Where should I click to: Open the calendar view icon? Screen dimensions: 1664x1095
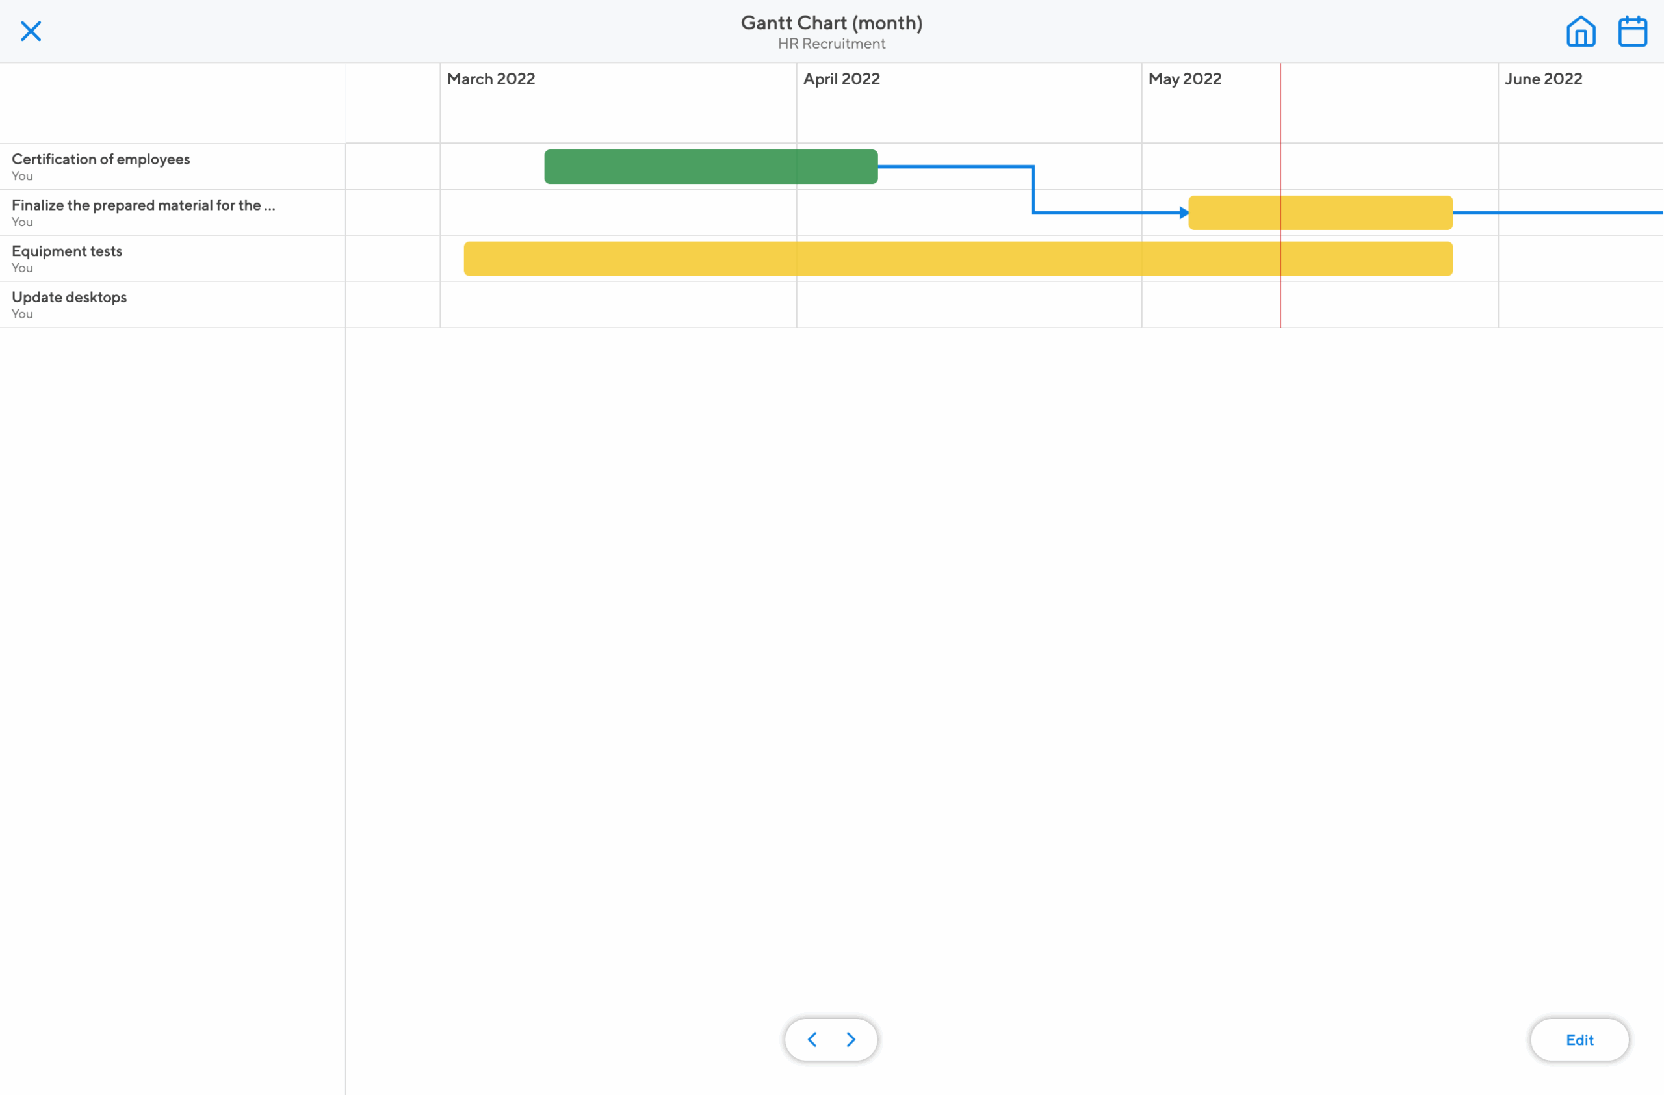[1632, 31]
